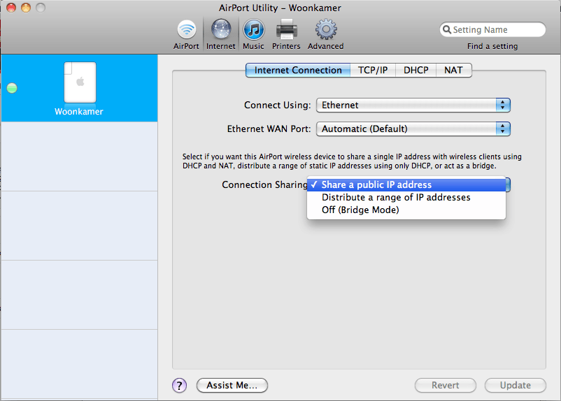Switch to the DHCP tab
Image resolution: width=561 pixels, height=401 pixels.
pyautogui.click(x=416, y=70)
